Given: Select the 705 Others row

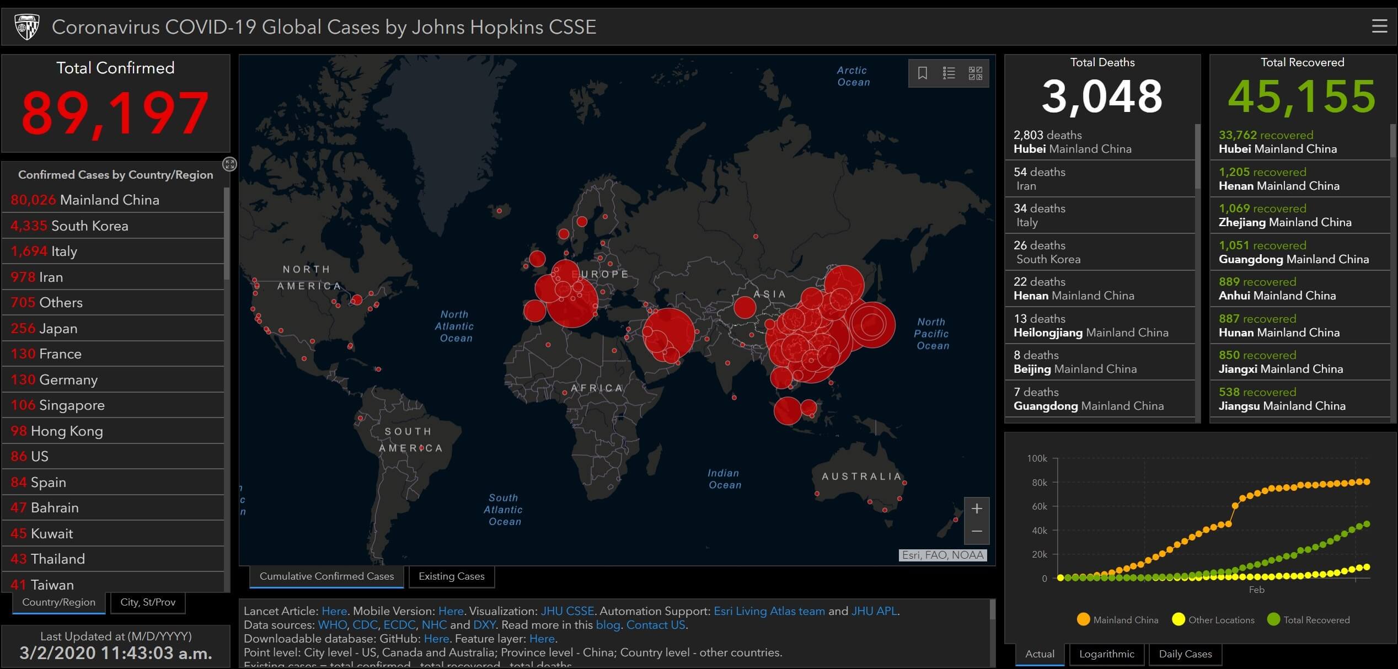Looking at the screenshot, I should click(113, 302).
